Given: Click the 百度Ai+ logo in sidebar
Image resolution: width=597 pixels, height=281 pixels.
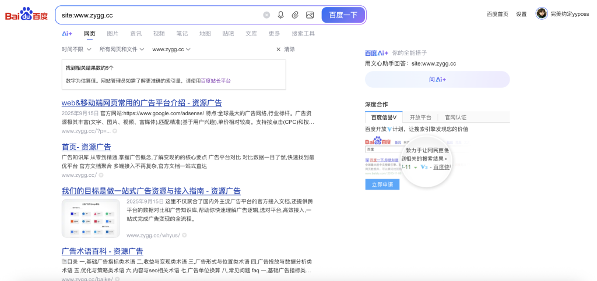Looking at the screenshot, I should coord(377,53).
